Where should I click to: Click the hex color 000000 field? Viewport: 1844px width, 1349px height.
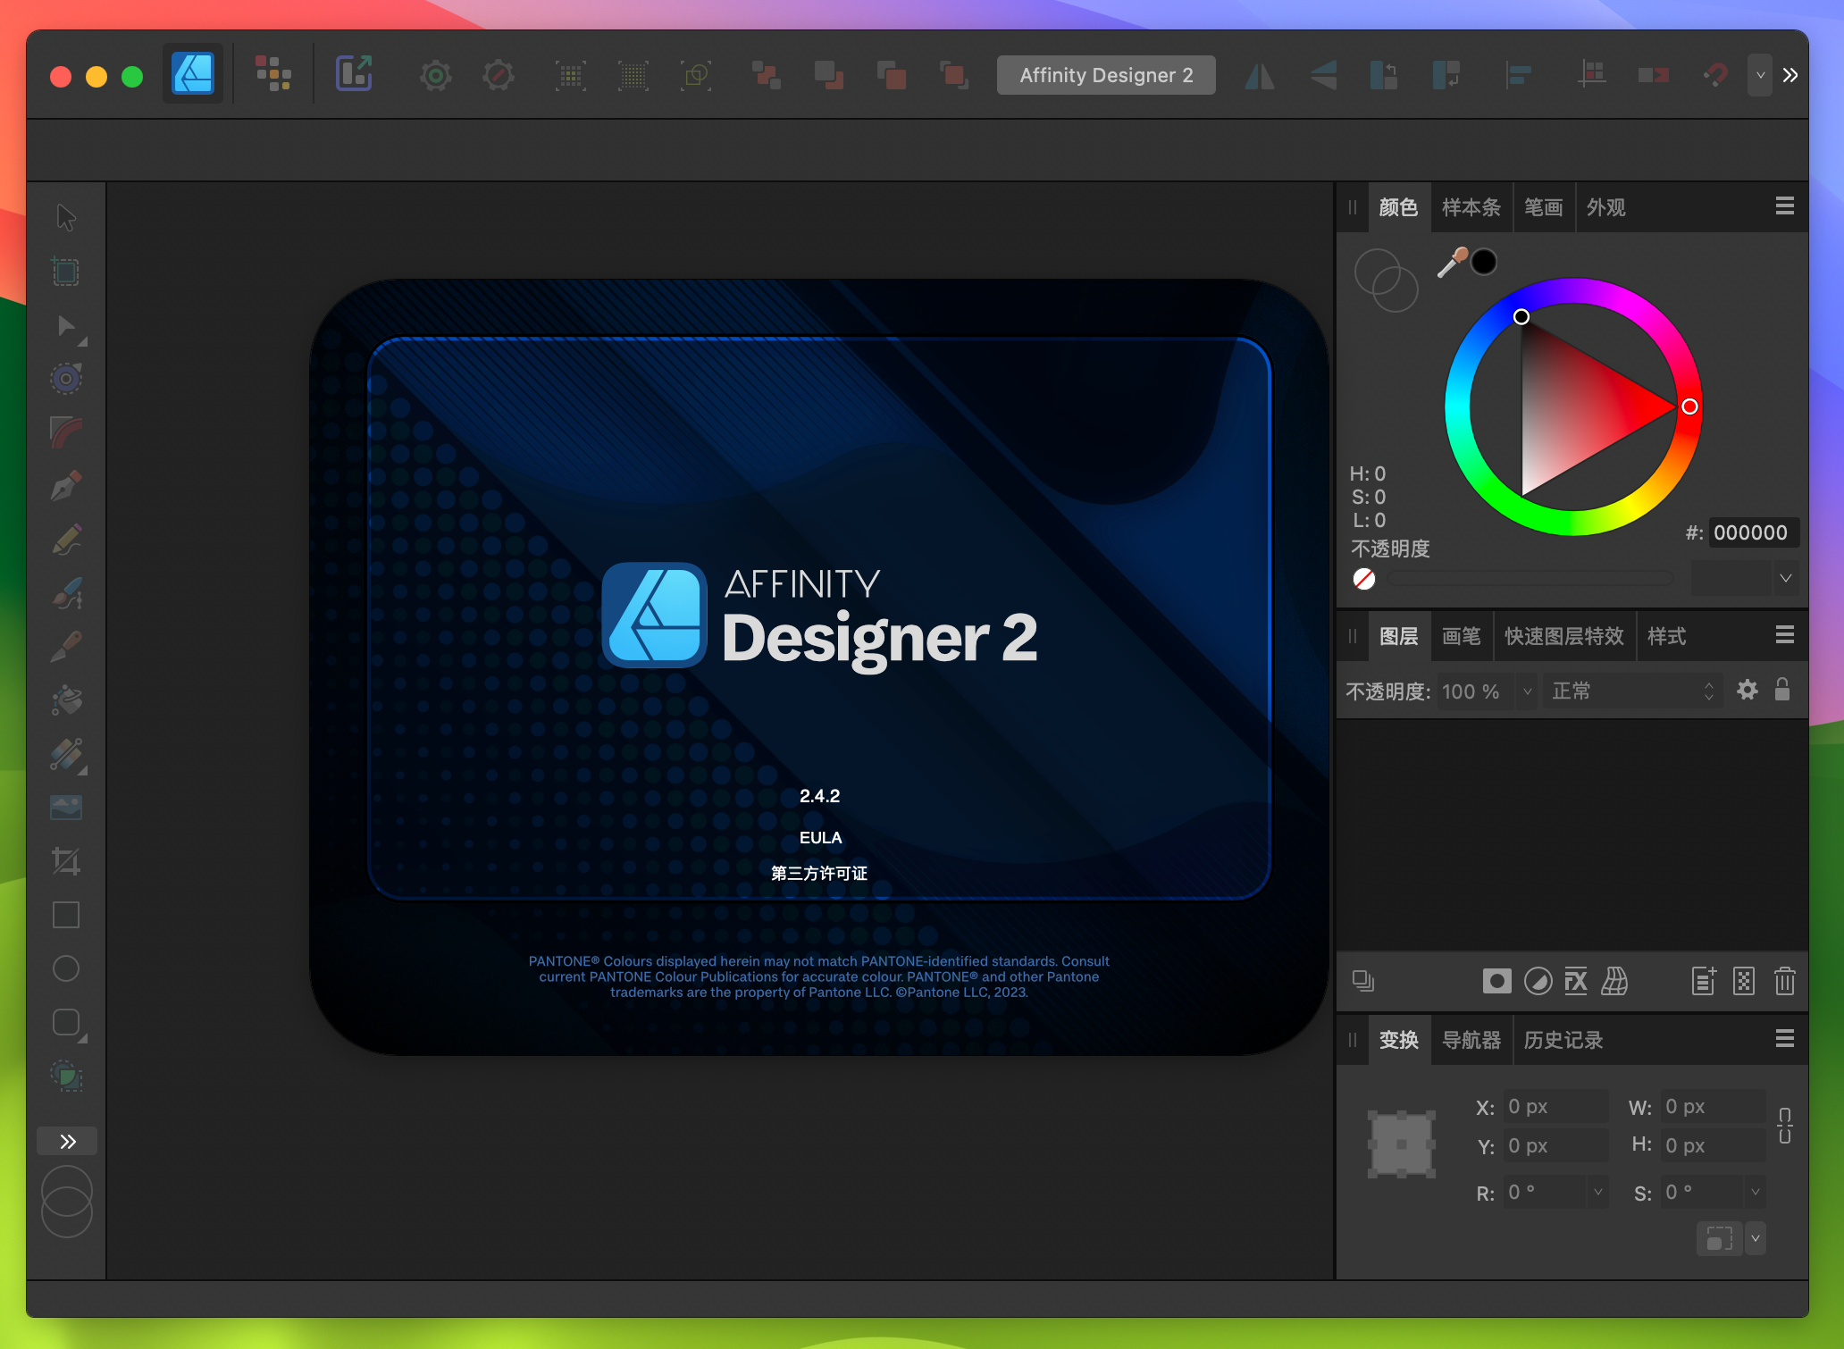[1752, 532]
